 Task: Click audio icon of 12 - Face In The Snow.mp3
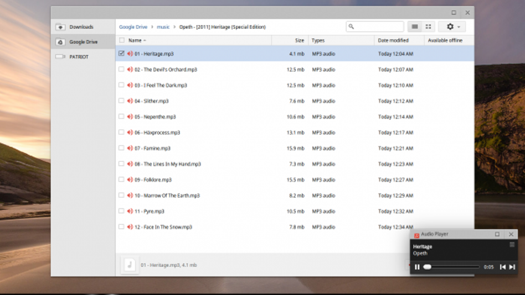(x=130, y=226)
